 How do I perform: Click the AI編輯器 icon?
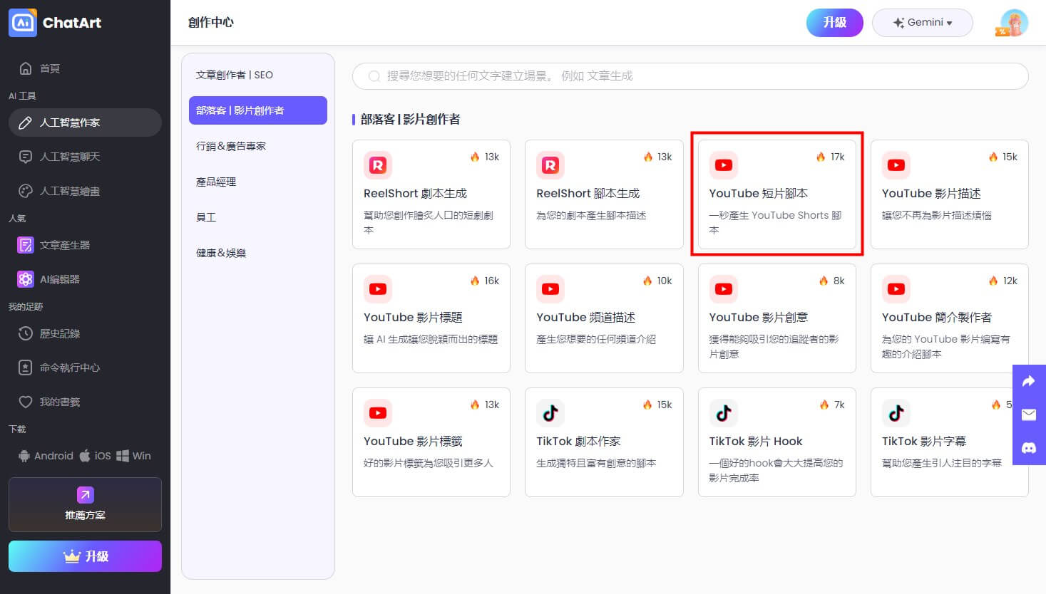[26, 279]
